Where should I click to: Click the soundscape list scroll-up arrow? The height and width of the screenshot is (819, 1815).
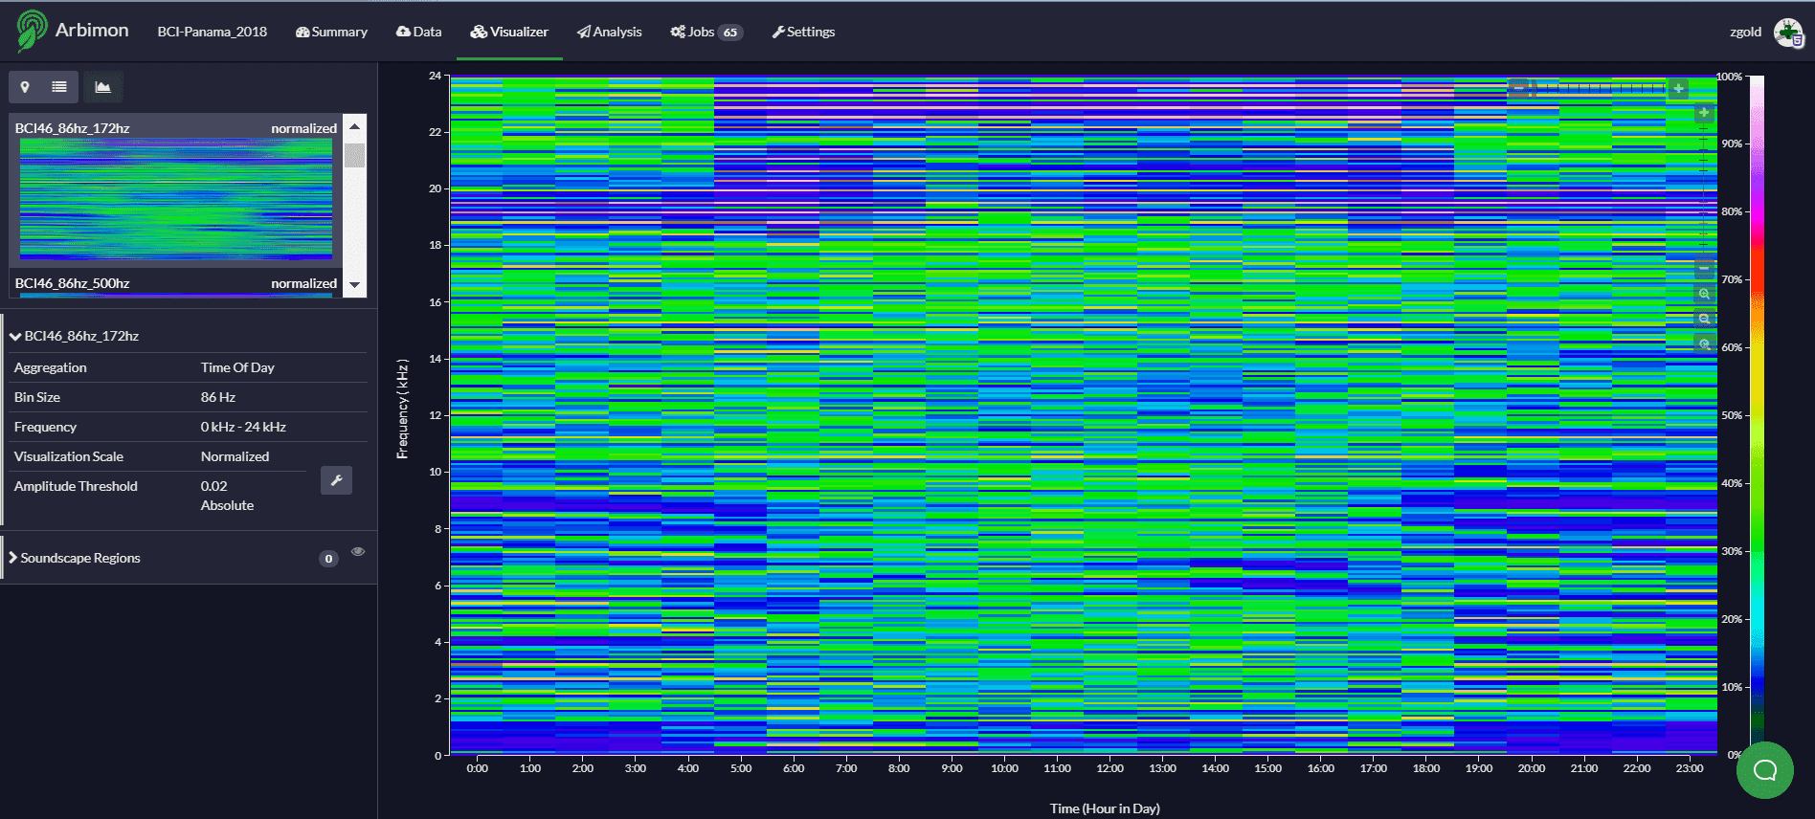(x=355, y=126)
